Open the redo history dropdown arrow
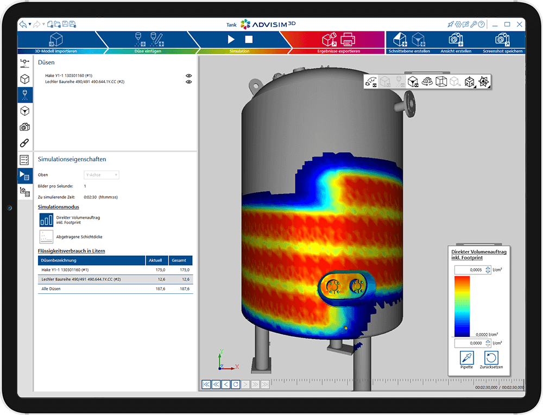 [x=43, y=24]
